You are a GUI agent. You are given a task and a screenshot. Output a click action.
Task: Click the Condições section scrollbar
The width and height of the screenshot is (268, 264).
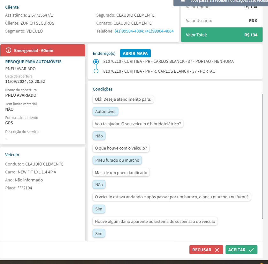coord(262,156)
